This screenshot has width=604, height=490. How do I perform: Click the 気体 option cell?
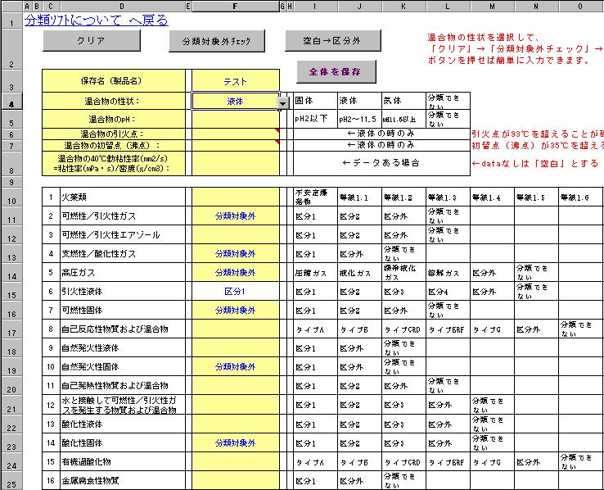(x=403, y=101)
